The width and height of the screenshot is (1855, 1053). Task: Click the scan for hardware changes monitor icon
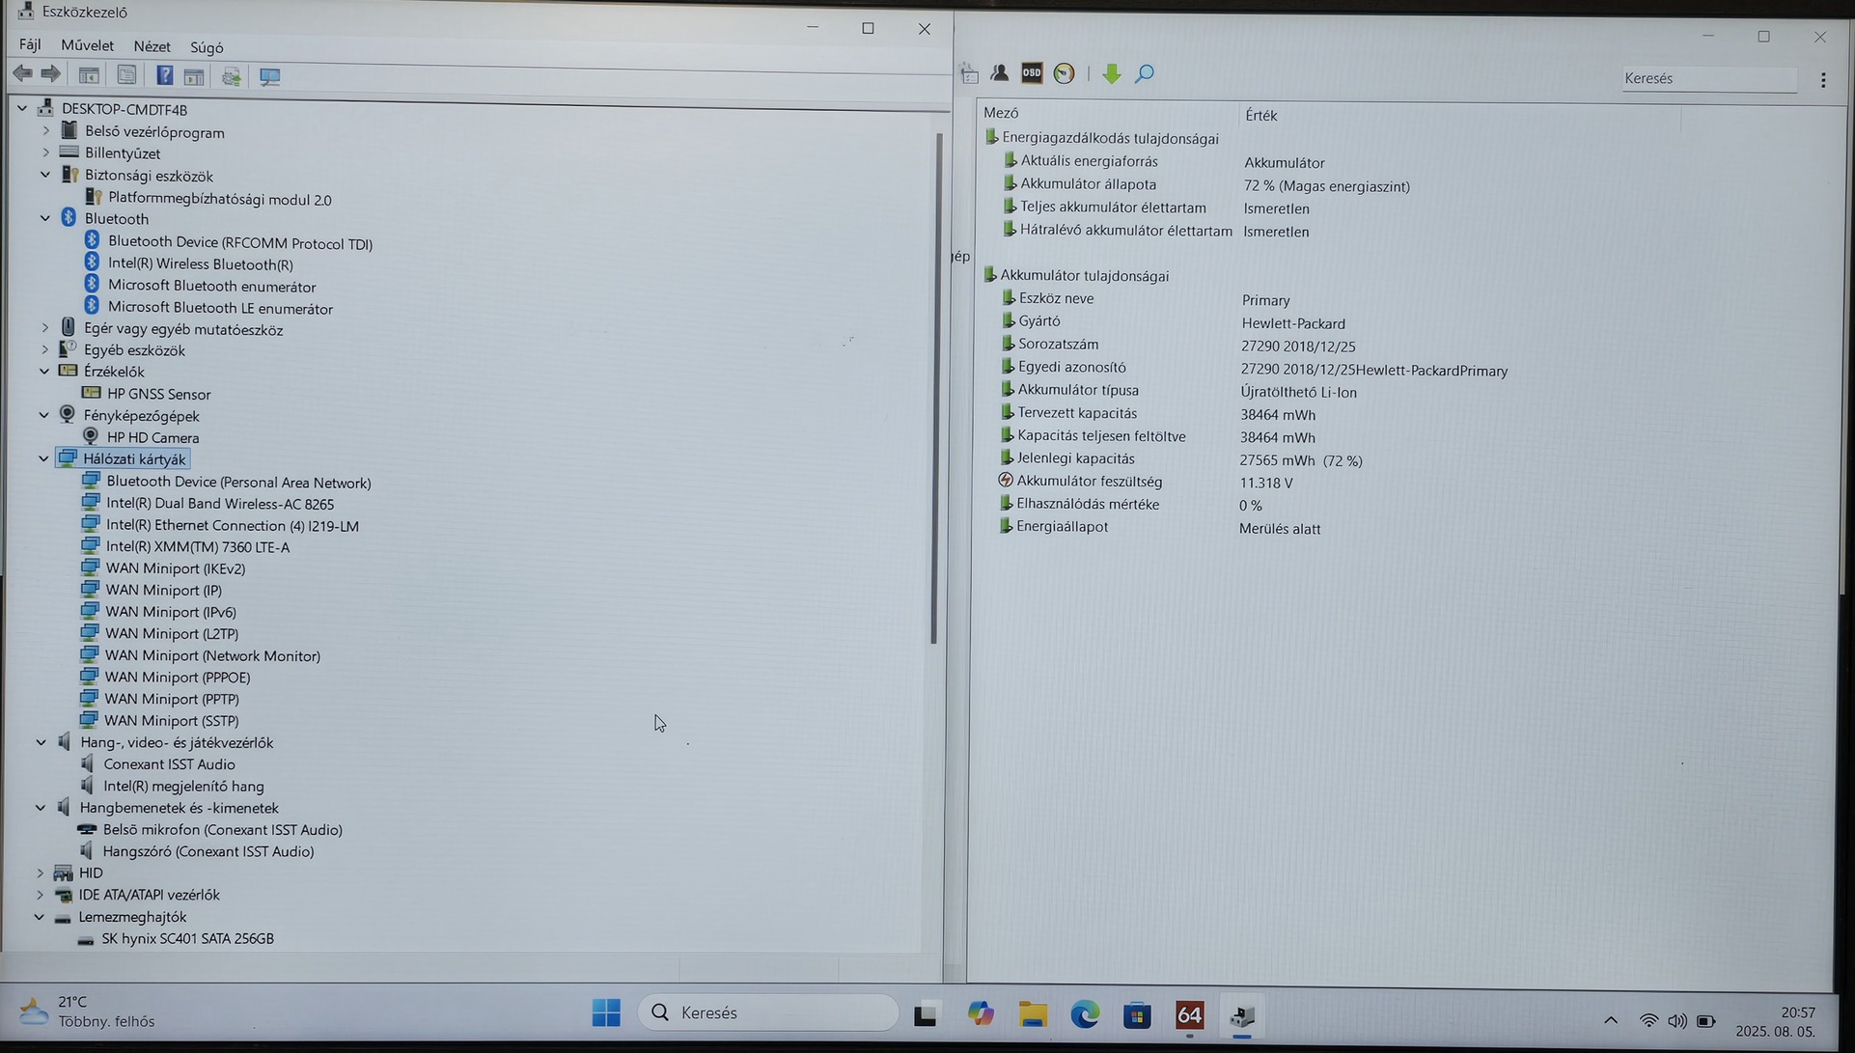(269, 76)
